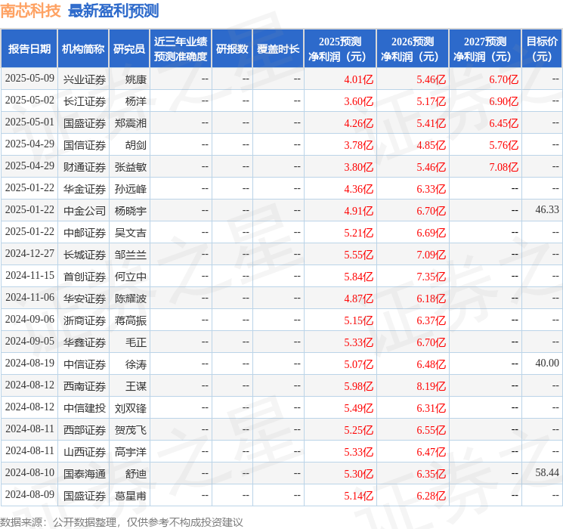Click the 南芯科技 stock name in title
This screenshot has width=563, height=529.
(31, 11)
